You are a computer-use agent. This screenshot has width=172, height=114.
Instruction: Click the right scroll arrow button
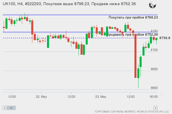tap(156, 108)
